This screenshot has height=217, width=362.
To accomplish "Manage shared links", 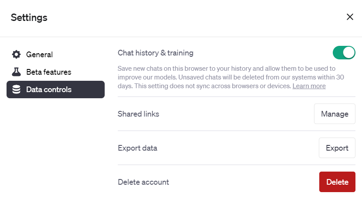I will [x=335, y=114].
